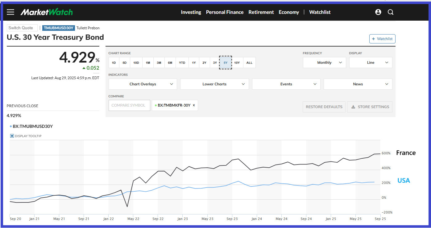Image resolution: width=431 pixels, height=228 pixels.
Task: Add to Watchlist using plus button
Action: [382, 39]
